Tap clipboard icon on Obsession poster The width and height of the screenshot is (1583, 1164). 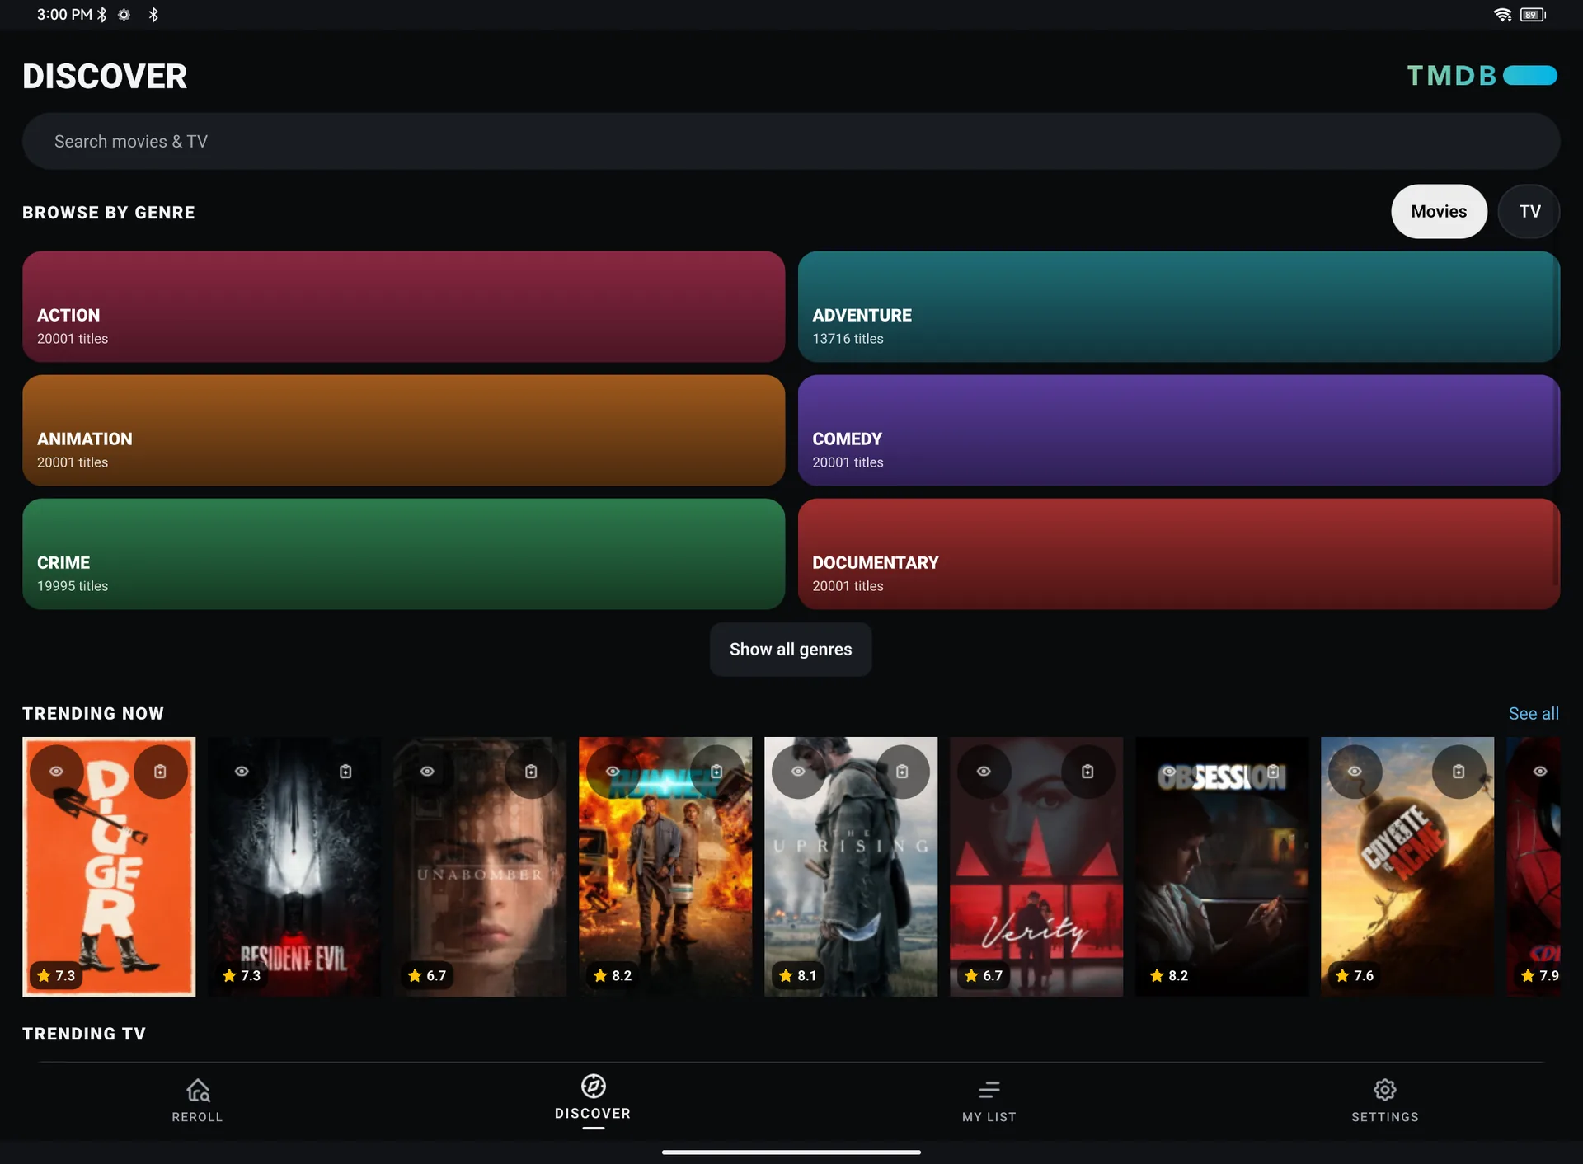coord(1273,772)
